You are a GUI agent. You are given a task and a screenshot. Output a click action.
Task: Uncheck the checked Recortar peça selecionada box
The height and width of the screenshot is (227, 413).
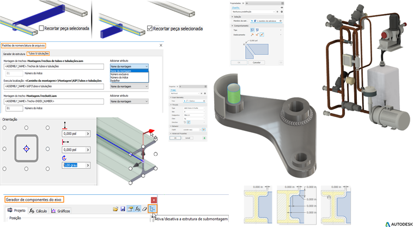150,28
